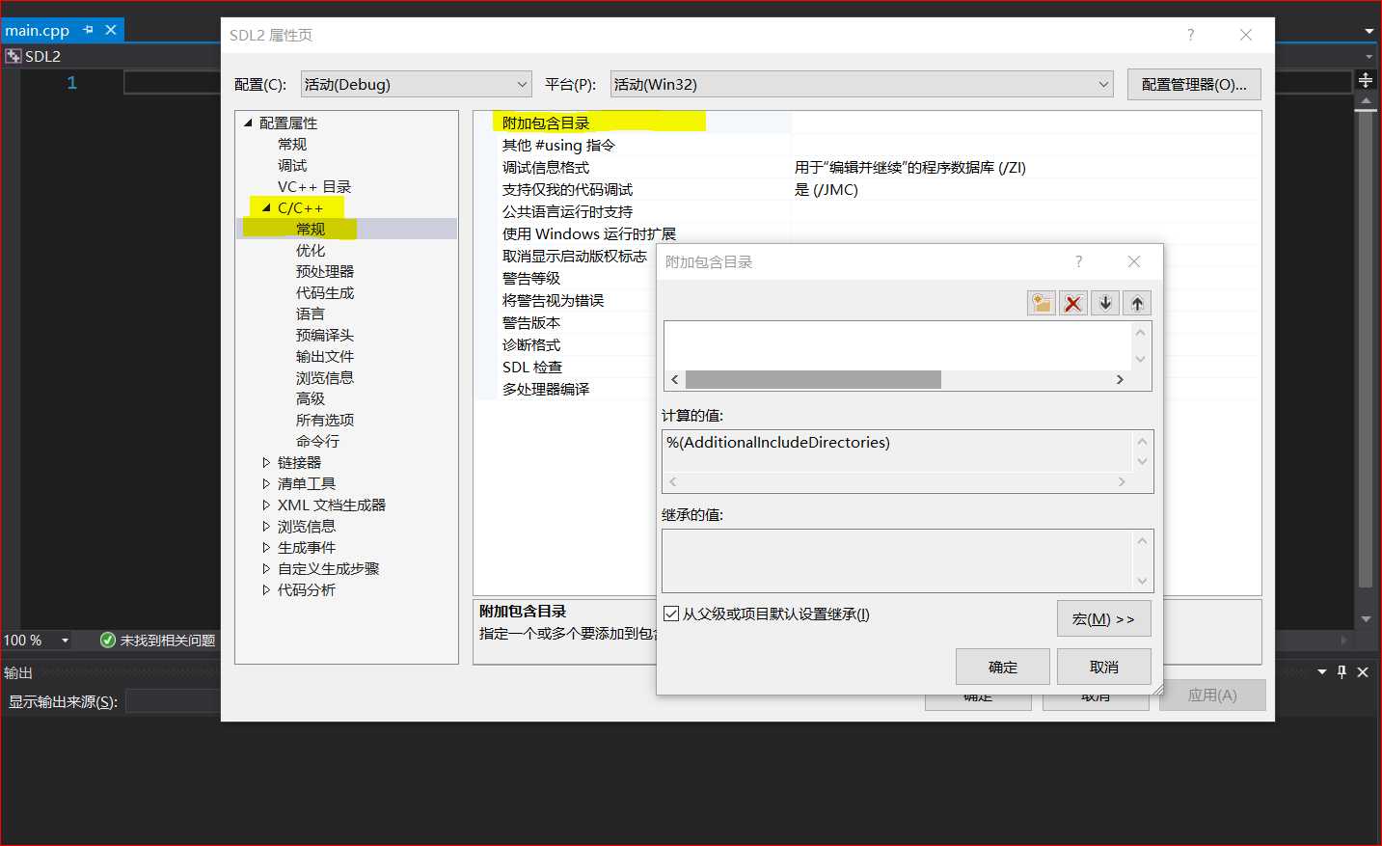The height and width of the screenshot is (846, 1382).
Task: Select 优化 under C/C++
Action: [x=311, y=250]
